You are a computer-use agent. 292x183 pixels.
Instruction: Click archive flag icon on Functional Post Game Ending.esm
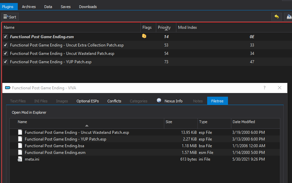144,36
